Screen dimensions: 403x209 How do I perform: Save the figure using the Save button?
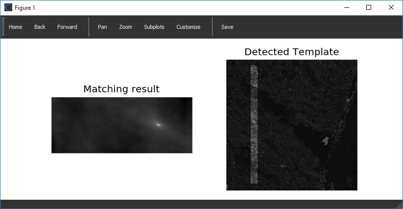coord(227,27)
